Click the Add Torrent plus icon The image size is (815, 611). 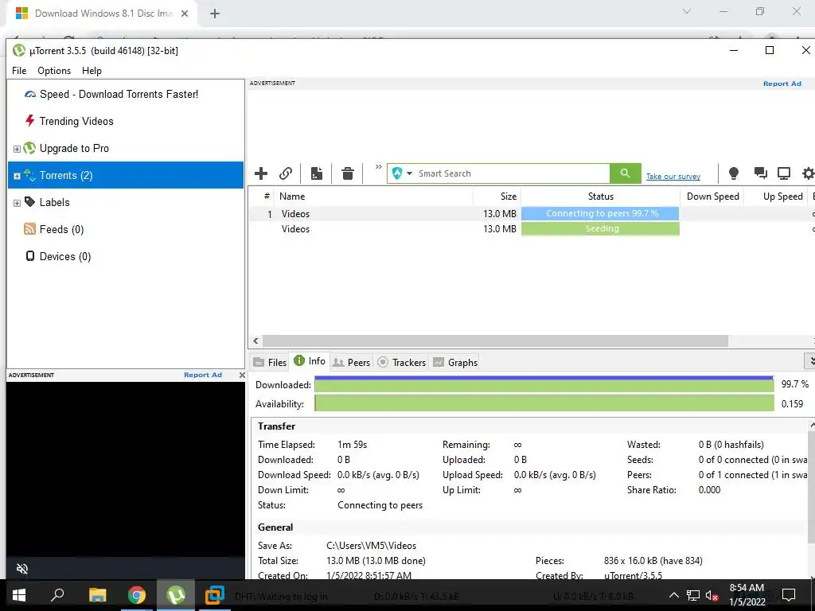(261, 173)
